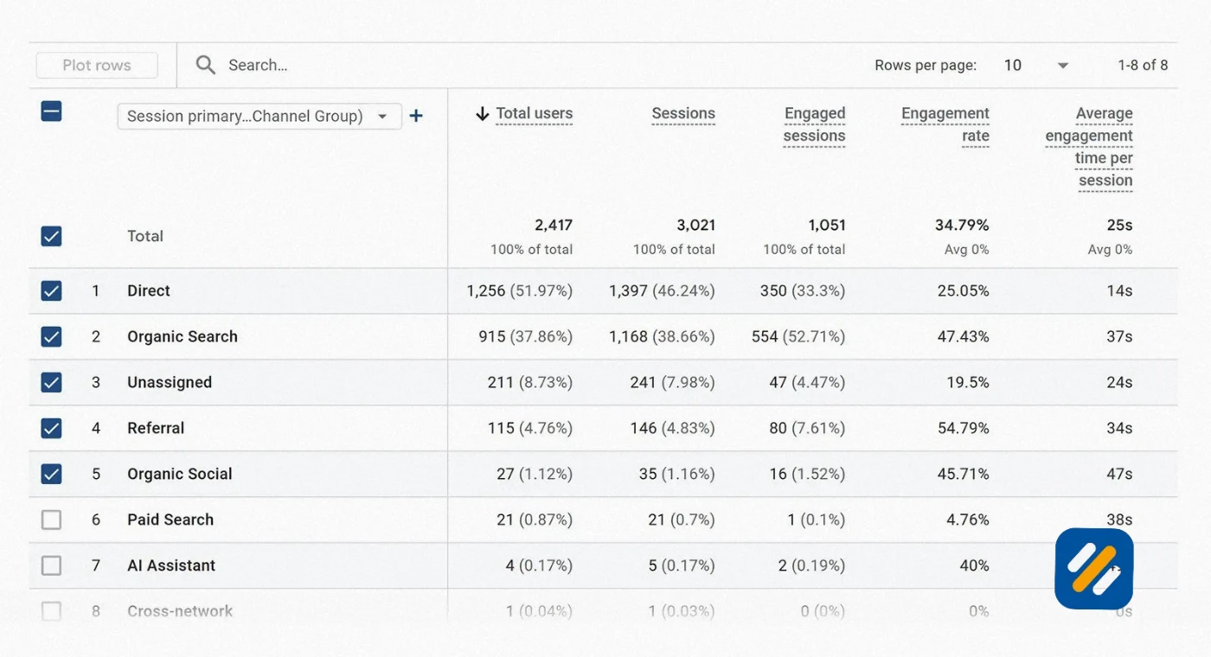Image resolution: width=1211 pixels, height=657 pixels.
Task: Sort by the Engagement rate column header
Action: (x=945, y=124)
